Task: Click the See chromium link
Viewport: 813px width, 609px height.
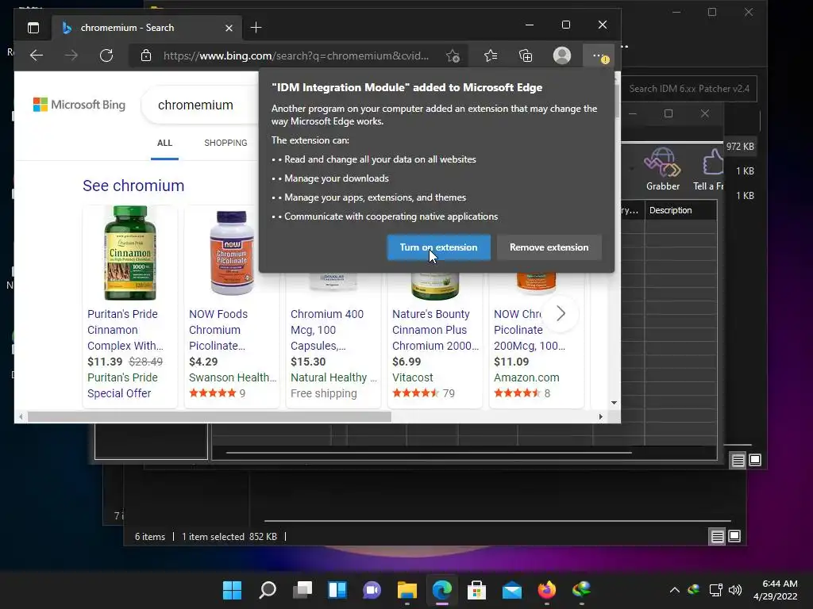Action: [133, 186]
